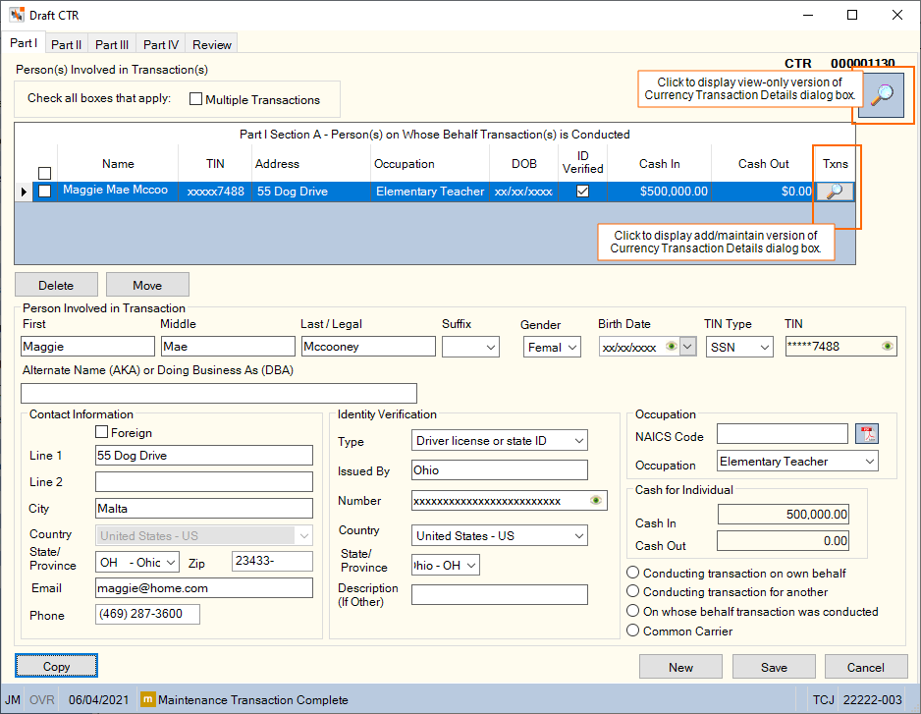Viewport: 921px width, 714px height.
Task: Open the NAICS Code PDF icon
Action: click(867, 434)
